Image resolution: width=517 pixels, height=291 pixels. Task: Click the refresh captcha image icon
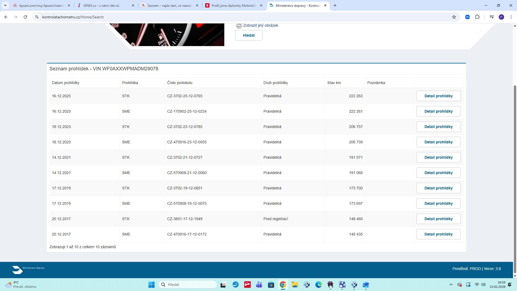pyautogui.click(x=239, y=26)
